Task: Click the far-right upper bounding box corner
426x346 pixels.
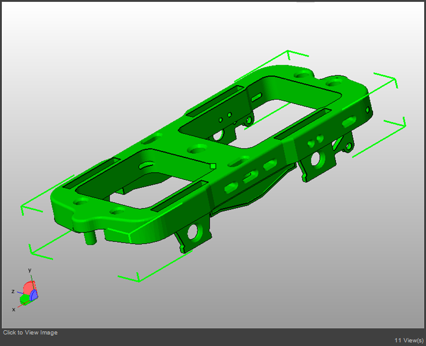Action: 386,78
